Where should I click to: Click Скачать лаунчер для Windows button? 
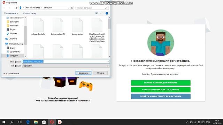(161, 83)
